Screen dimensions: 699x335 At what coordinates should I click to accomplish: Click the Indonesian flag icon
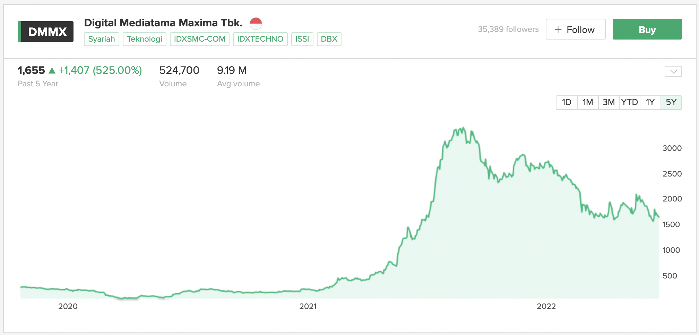coord(256,24)
